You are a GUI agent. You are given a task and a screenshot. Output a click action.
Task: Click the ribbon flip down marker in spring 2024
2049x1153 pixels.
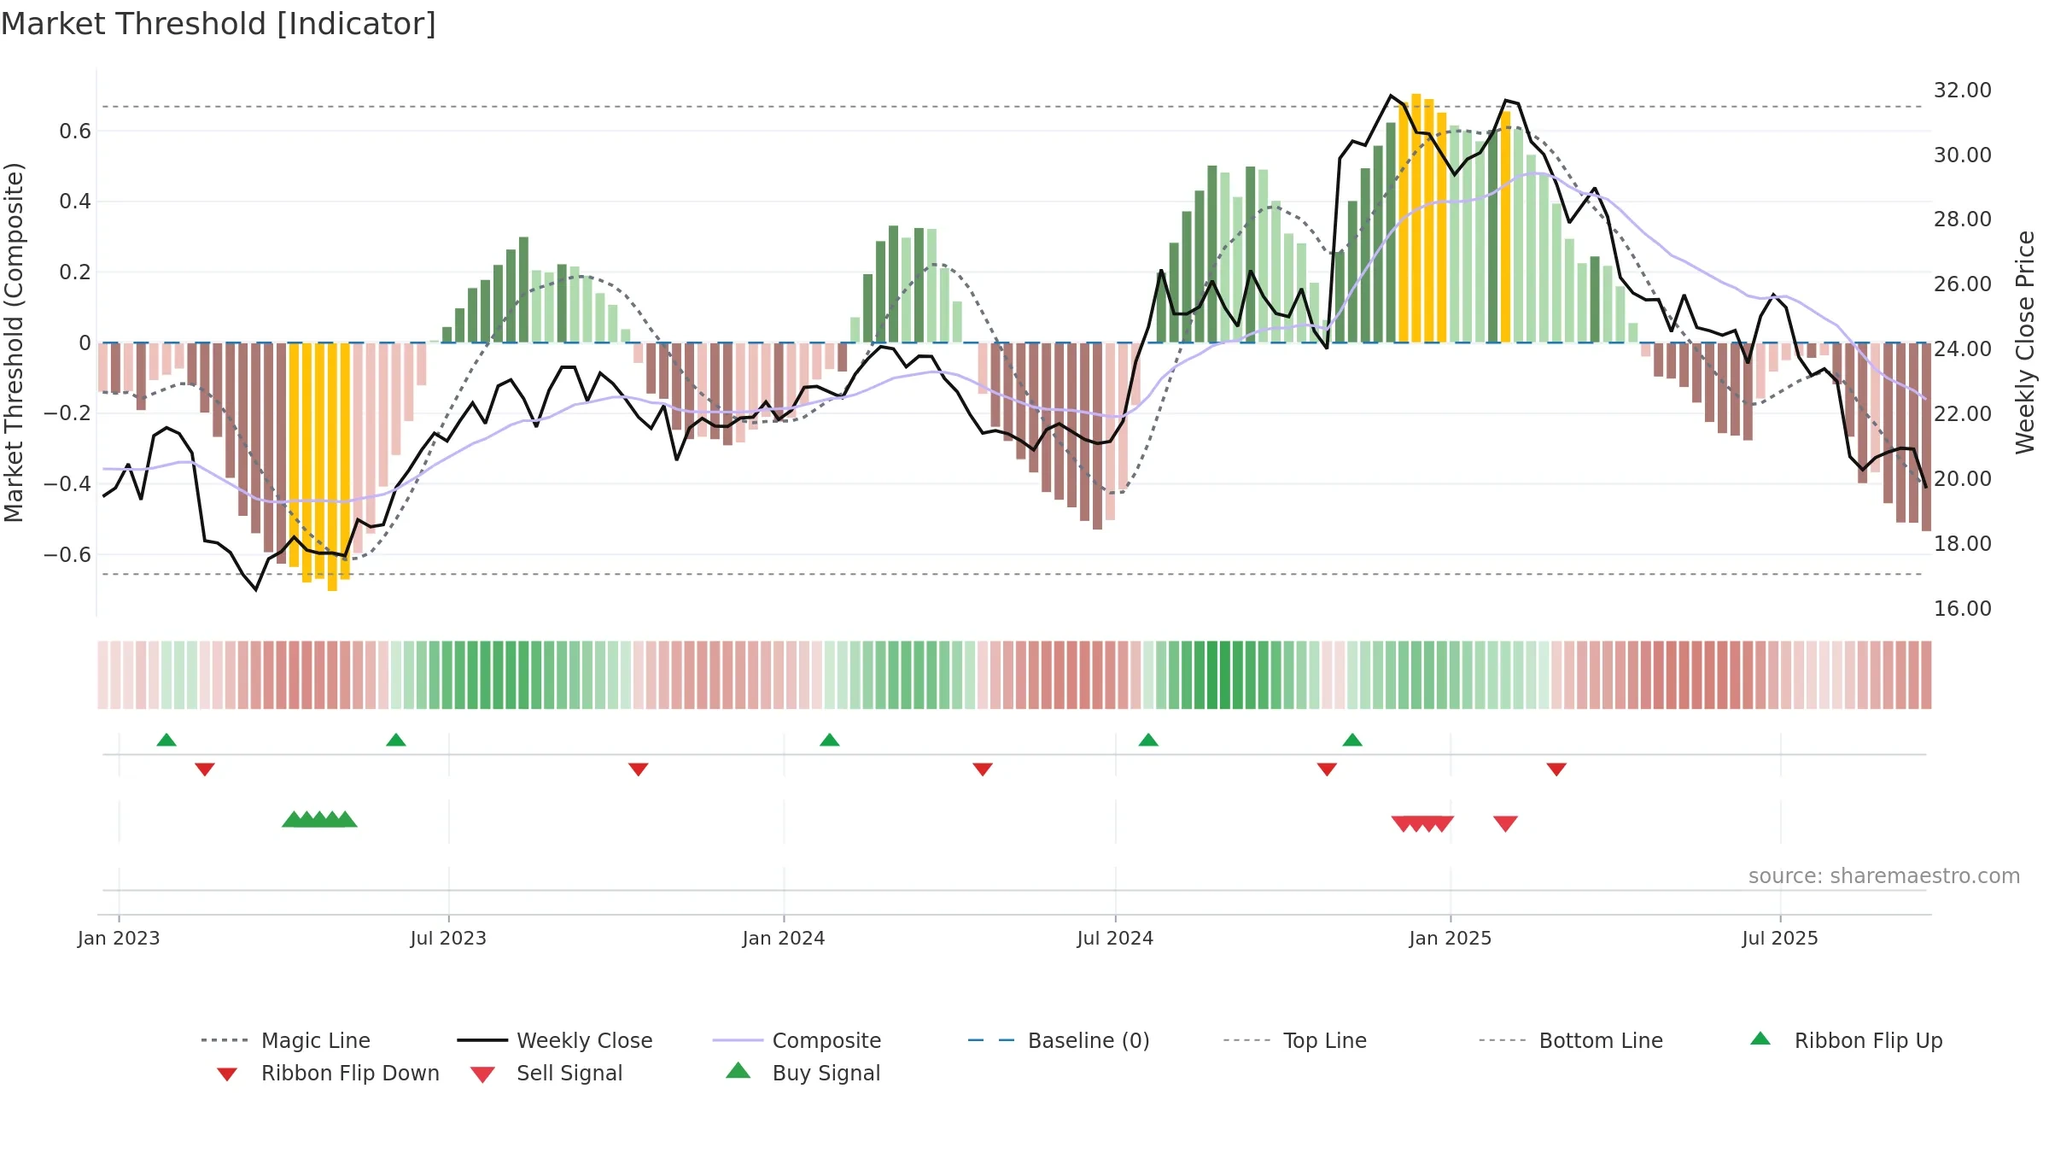pos(983,770)
